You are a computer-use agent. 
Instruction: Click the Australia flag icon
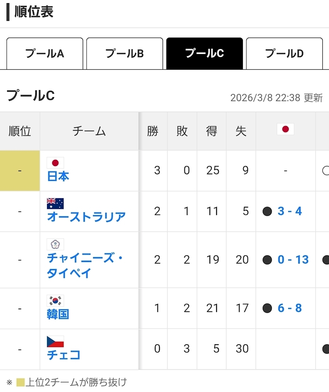click(x=55, y=204)
